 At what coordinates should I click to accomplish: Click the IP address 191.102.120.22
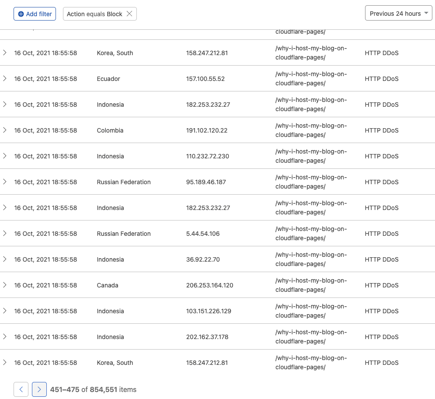(x=206, y=130)
